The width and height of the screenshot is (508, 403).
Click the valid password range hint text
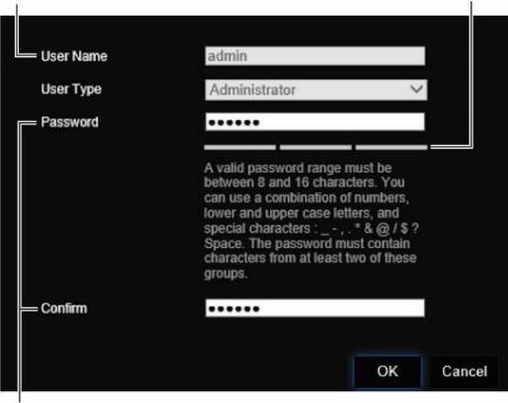[311, 221]
